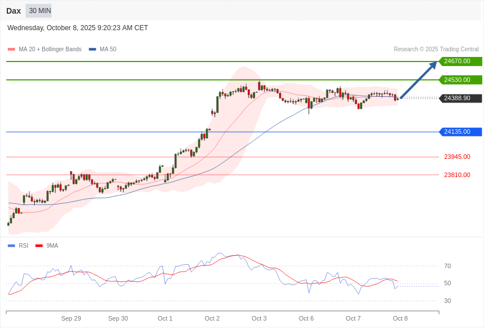This screenshot has height=328, width=484.
Task: Click the blue MA 50 legend swatch
Action: 92,50
